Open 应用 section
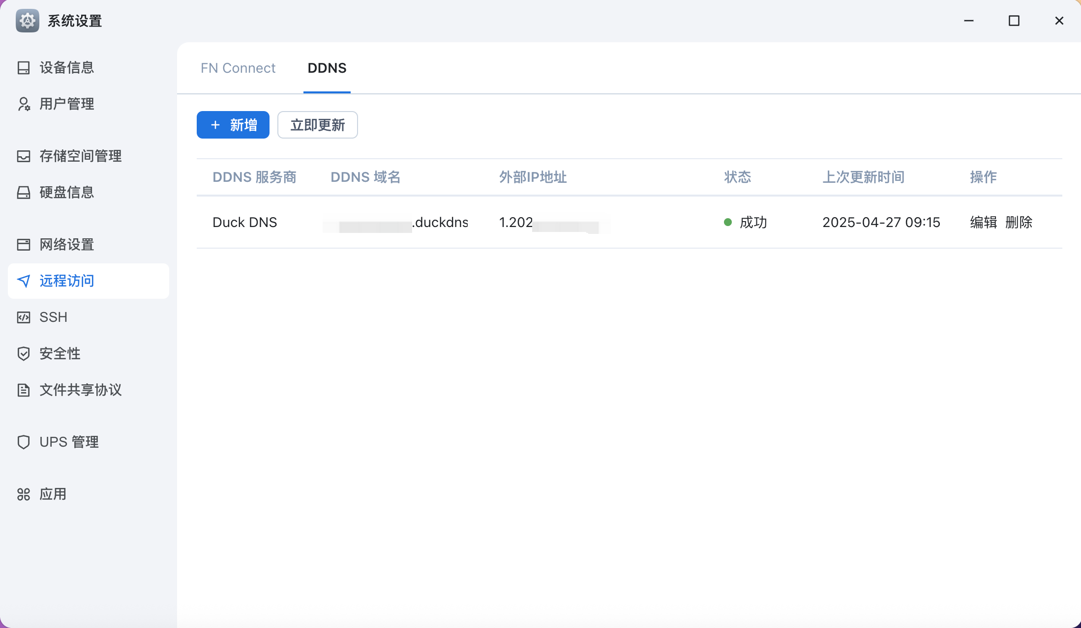The height and width of the screenshot is (628, 1081). pos(89,494)
